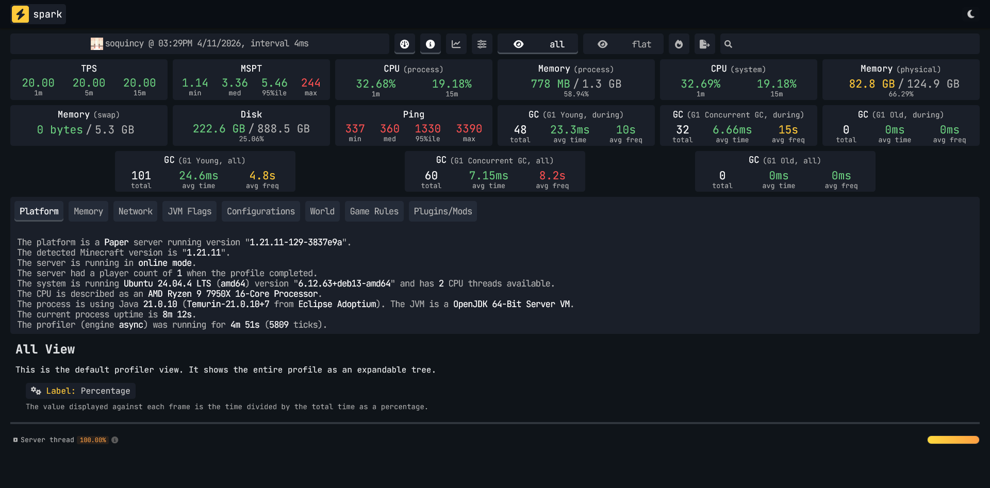Click the gauge icon in the toolbar

click(x=404, y=44)
